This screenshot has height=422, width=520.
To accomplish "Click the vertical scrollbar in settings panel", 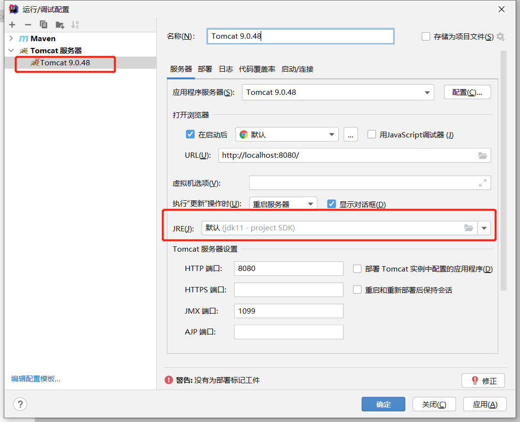I will click(x=504, y=170).
